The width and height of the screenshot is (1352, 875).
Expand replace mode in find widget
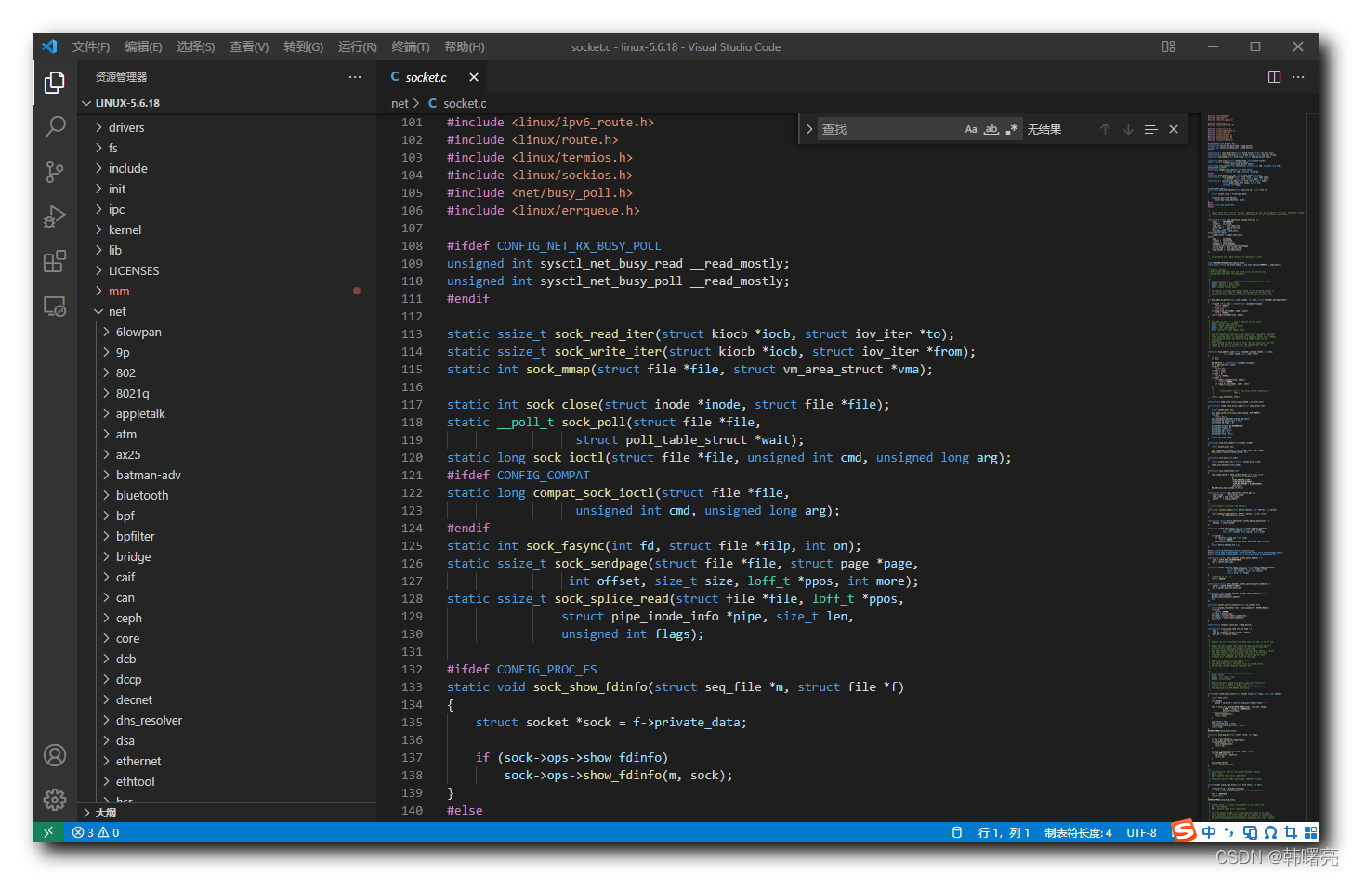click(809, 129)
